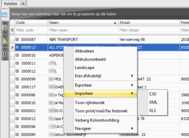
Task: Choose Toon print/mail/fax historiek
Action: 100,111
